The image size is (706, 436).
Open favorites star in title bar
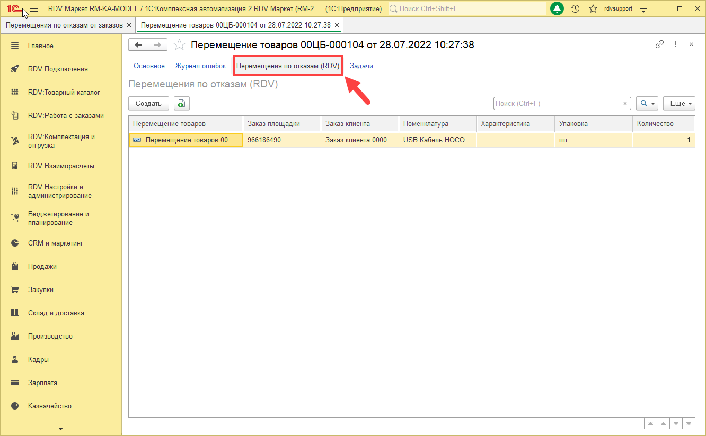pyautogui.click(x=593, y=8)
